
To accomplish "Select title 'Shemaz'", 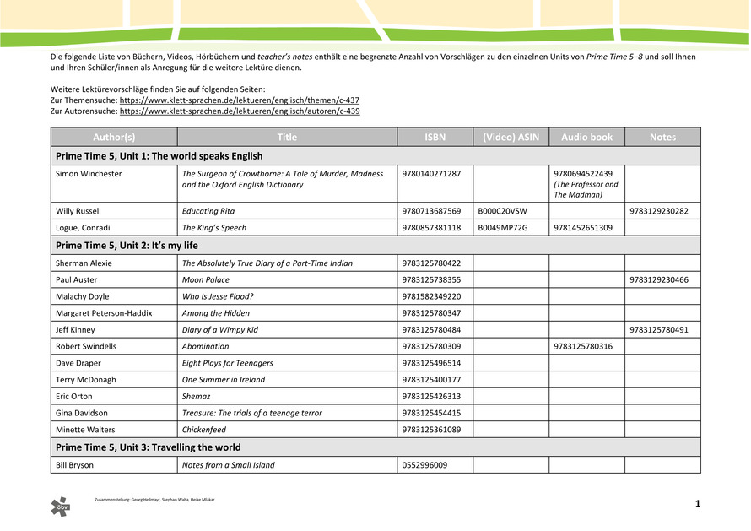I will click(196, 396).
